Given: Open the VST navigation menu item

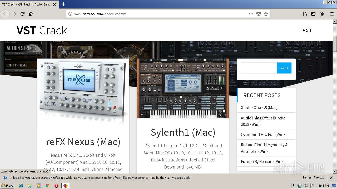Looking at the screenshot, I should 307,30.
